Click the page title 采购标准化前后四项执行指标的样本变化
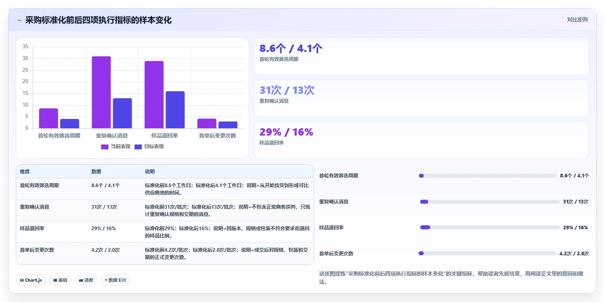Screen dimensions: 605x302 tap(98, 20)
